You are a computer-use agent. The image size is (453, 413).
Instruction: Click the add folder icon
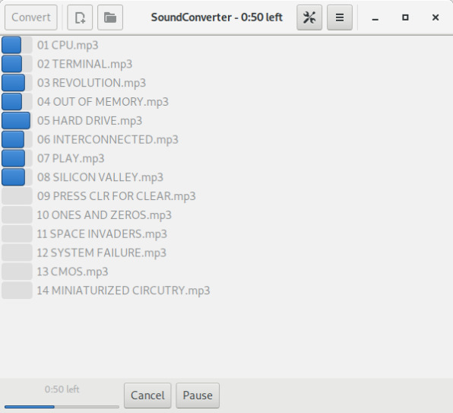pos(110,17)
